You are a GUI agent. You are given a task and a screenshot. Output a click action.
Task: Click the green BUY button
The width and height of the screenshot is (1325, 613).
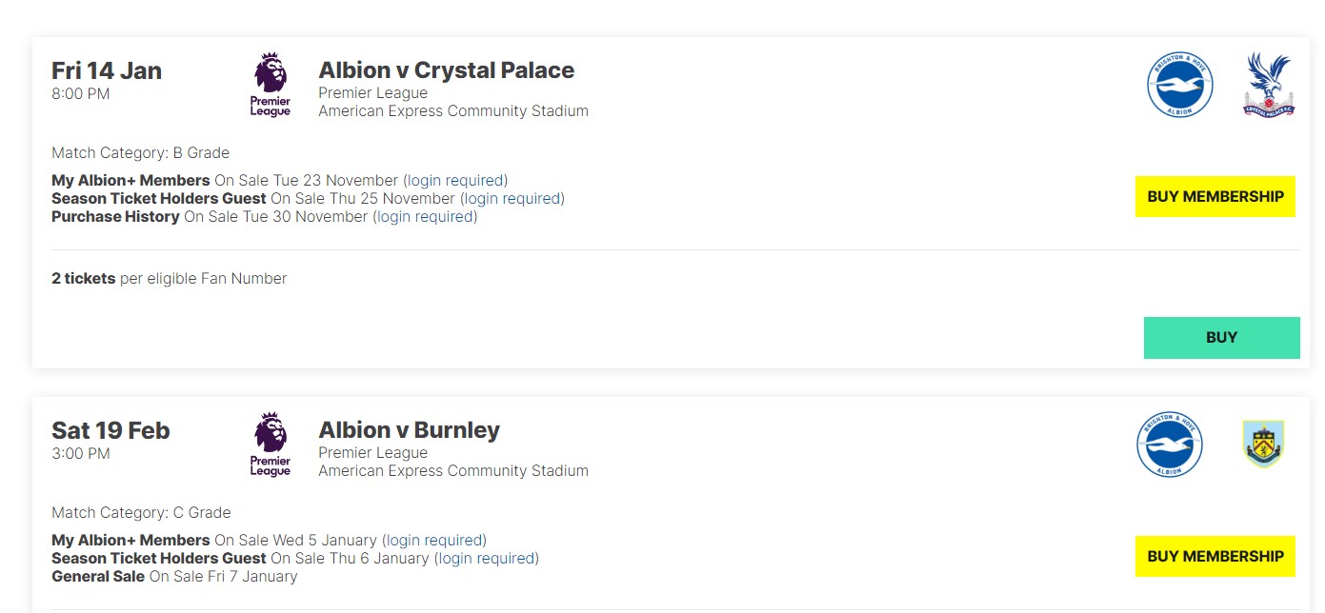1221,338
